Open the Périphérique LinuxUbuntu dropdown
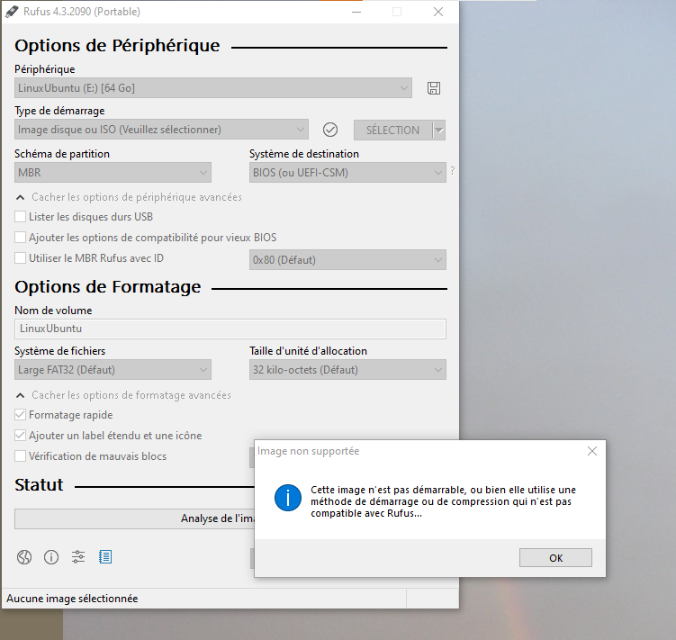The width and height of the screenshot is (676, 640). pyautogui.click(x=213, y=88)
